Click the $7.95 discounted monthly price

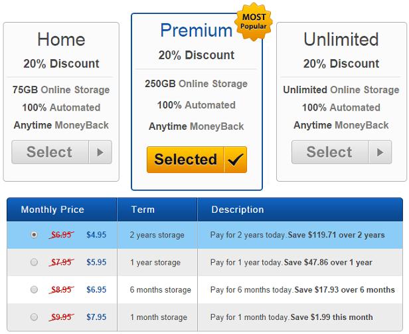[96, 317]
